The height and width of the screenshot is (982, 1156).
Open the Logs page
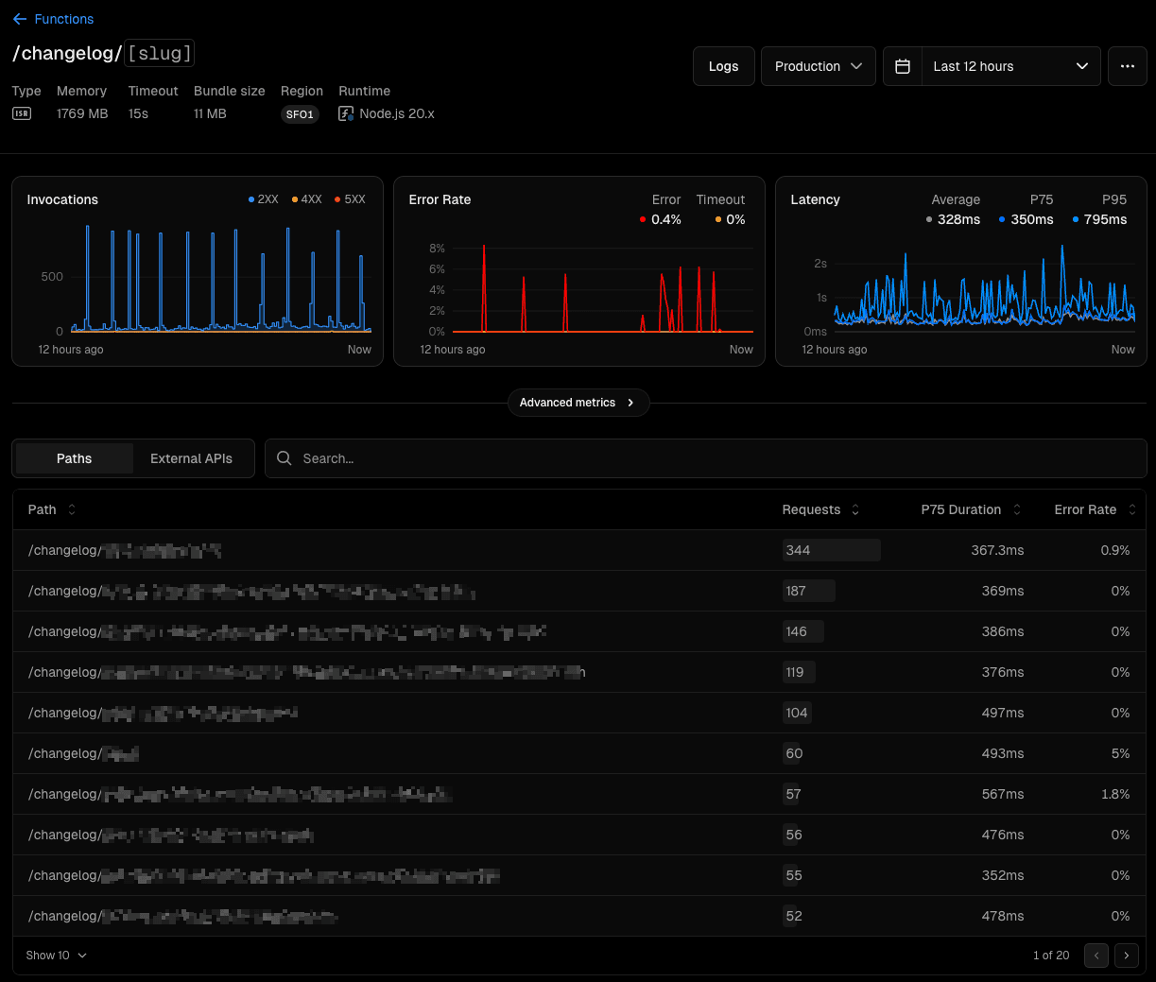coord(723,66)
